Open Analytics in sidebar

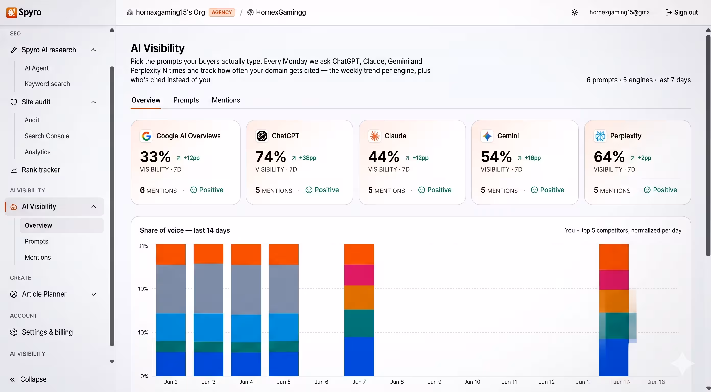coord(38,152)
